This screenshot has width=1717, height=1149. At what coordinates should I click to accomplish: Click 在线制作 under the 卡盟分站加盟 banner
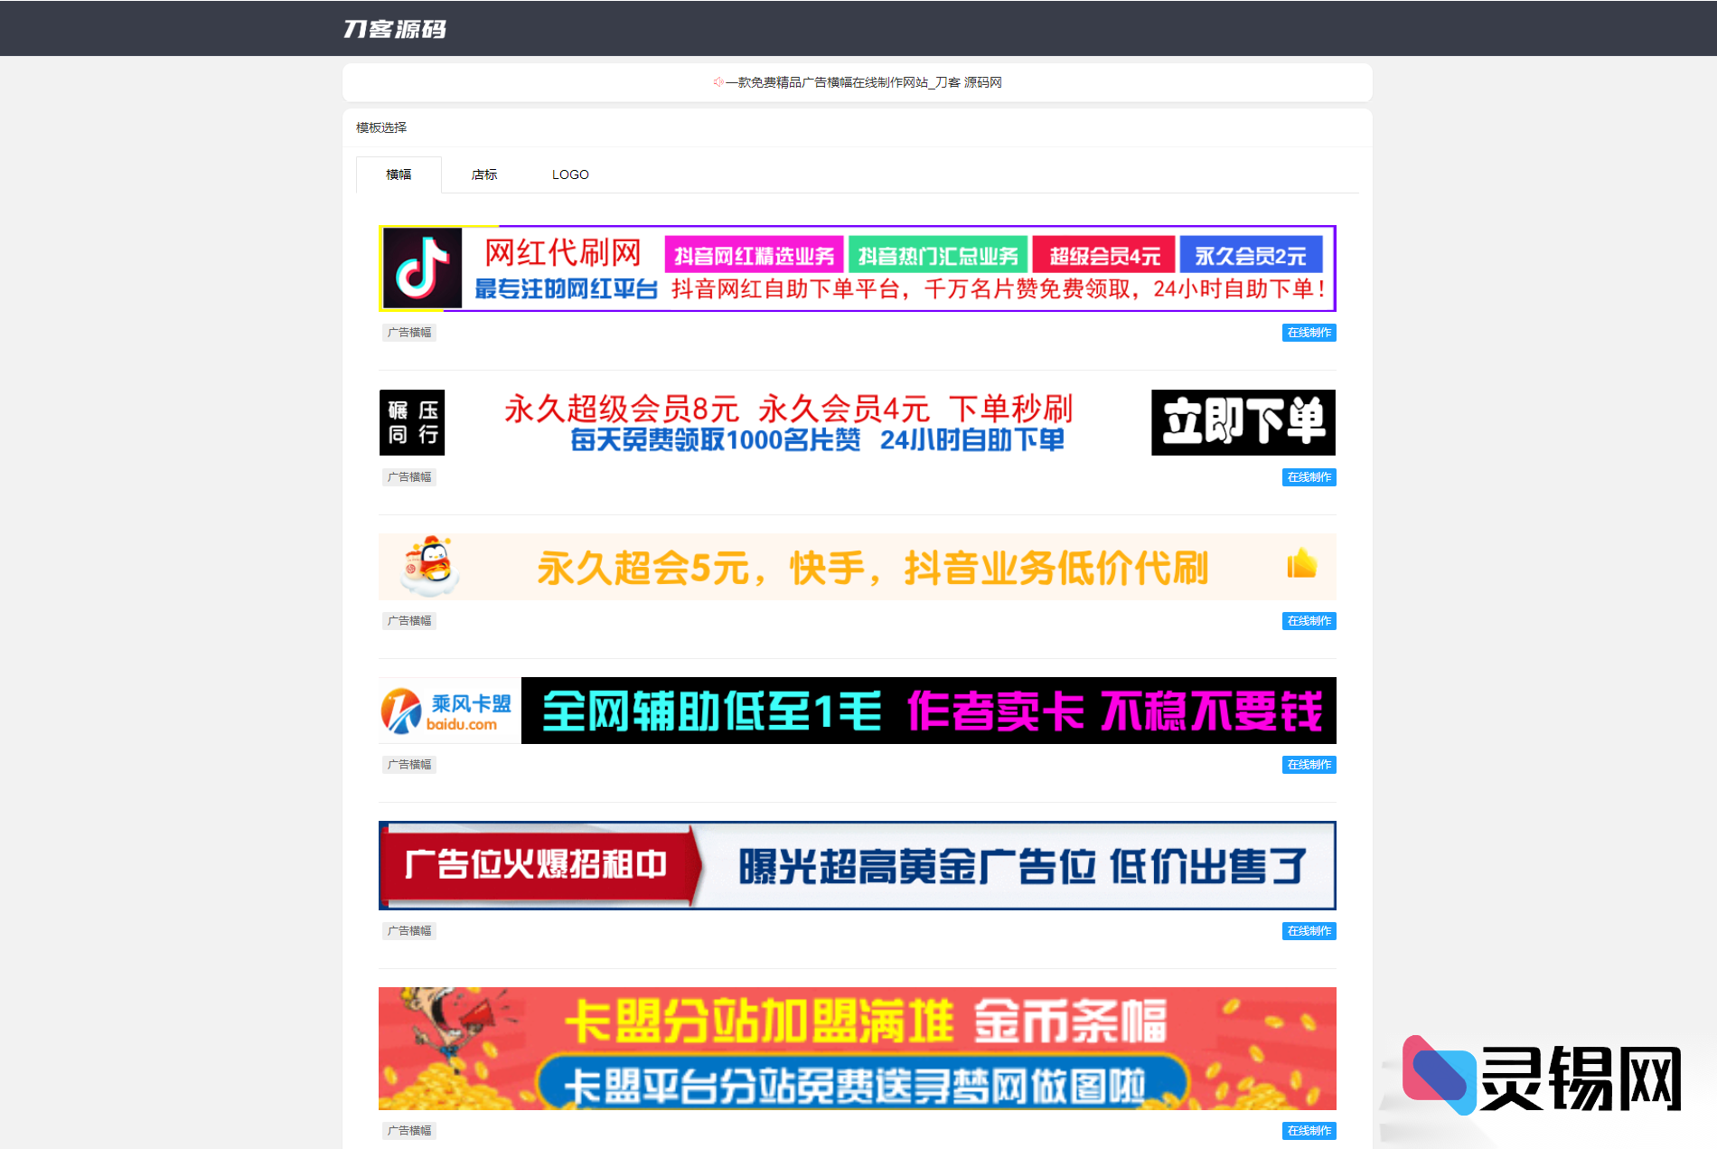[1309, 1130]
